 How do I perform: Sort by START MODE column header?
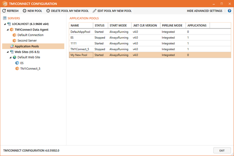tap(120, 25)
